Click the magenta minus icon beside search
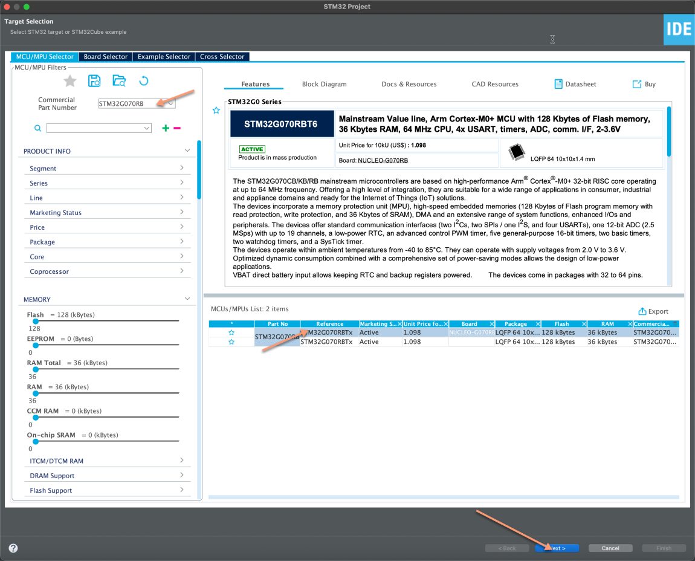The image size is (695, 561). click(x=176, y=128)
